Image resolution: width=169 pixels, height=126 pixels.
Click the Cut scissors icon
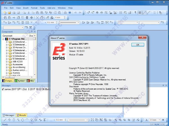(x=28, y=13)
